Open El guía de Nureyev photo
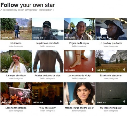127x116 pixels. pyautogui.click(x=79, y=29)
